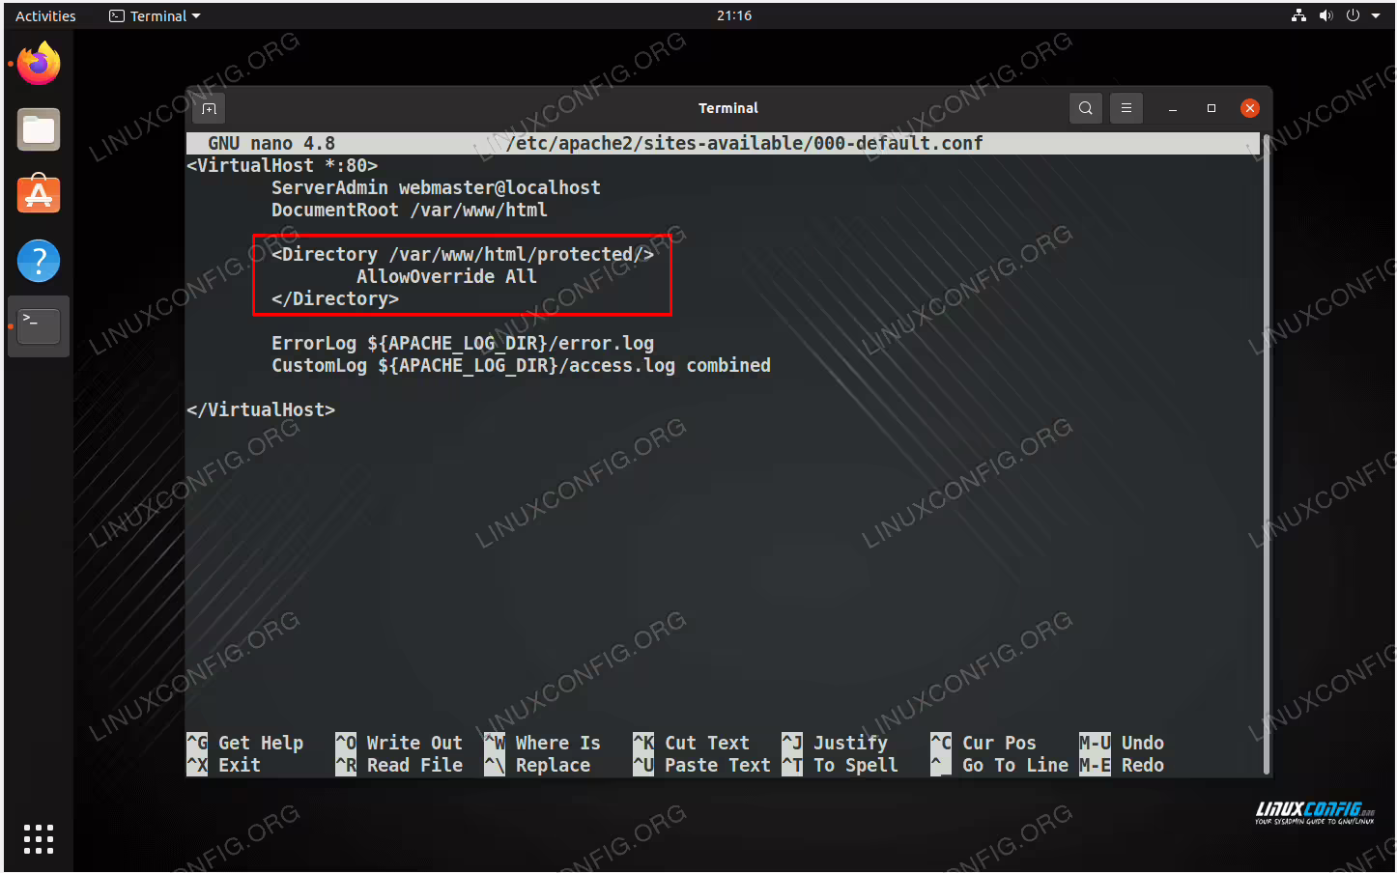Viewport: 1397px width, 873px height.
Task: Click the M-E Redo shortcut
Action: pos(1122,765)
